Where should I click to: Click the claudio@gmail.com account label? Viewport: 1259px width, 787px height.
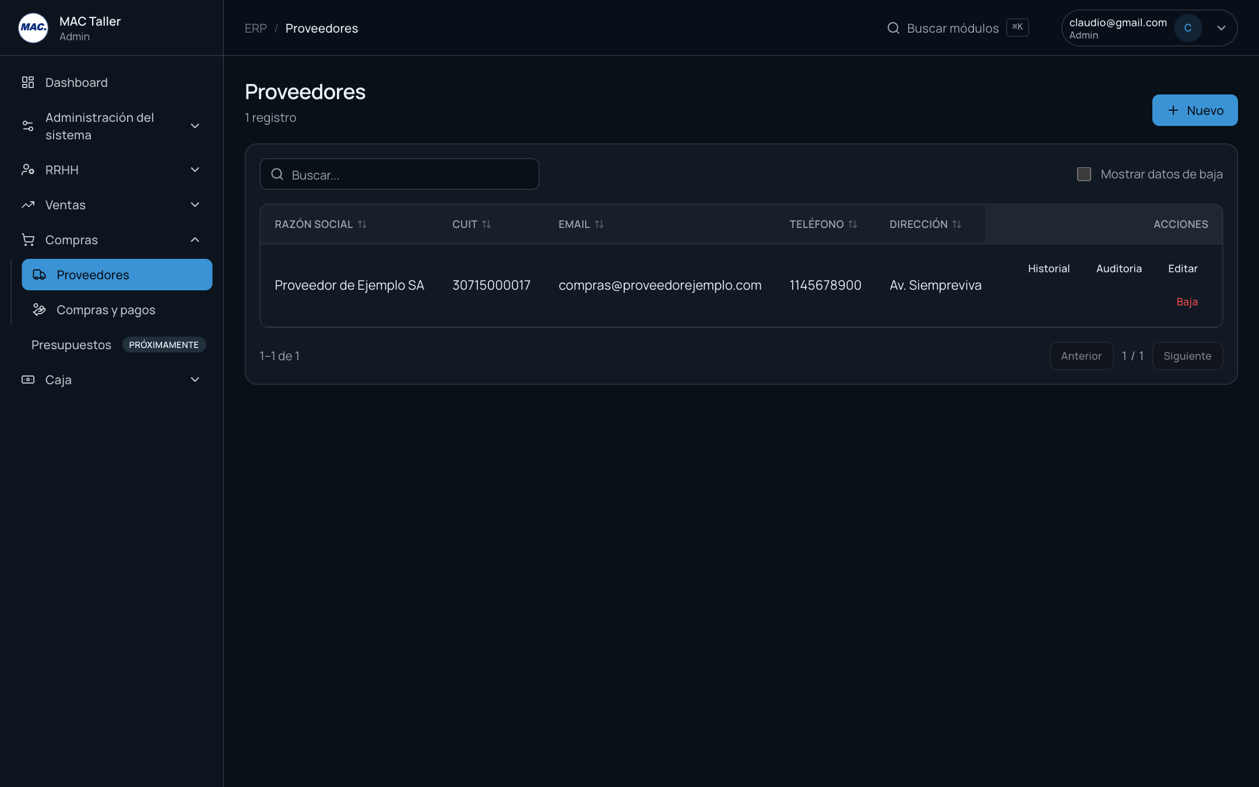1118,22
